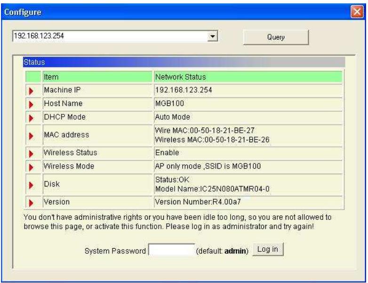Click the red arrow beside MAC address
Viewport: 368px width, 283px height.
(x=31, y=136)
